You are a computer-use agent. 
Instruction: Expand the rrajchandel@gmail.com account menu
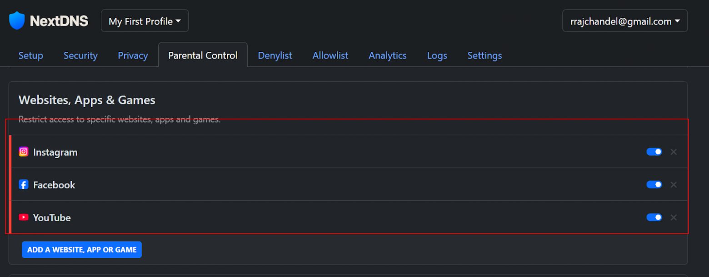(x=624, y=21)
